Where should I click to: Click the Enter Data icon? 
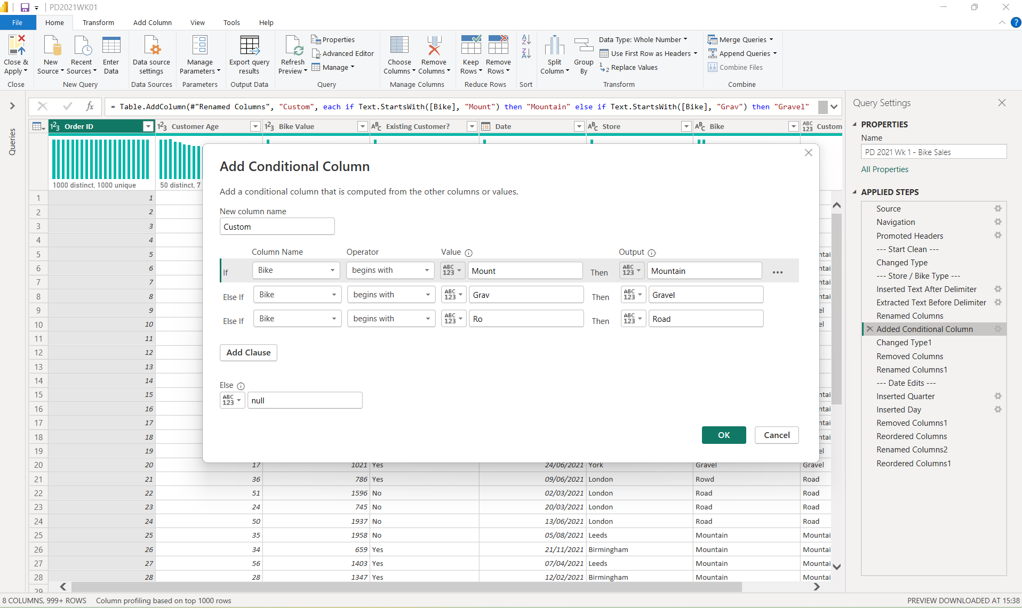(111, 46)
